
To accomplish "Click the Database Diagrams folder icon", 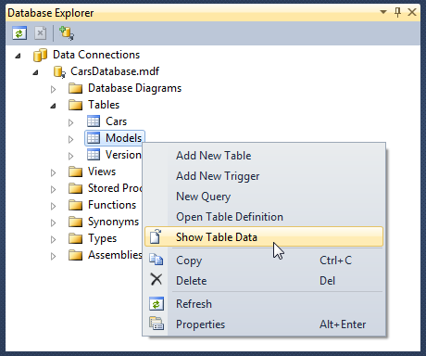I will 75,88.
